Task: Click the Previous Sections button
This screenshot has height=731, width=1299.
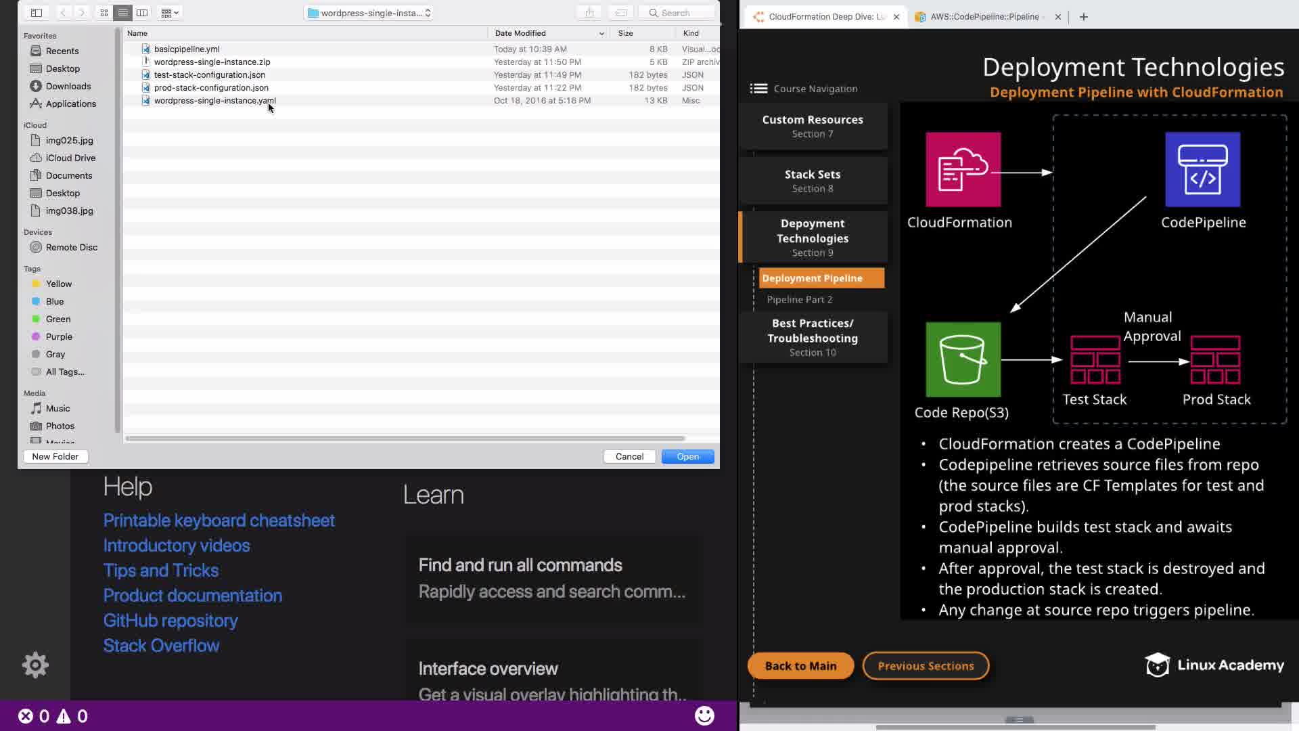Action: click(x=926, y=665)
